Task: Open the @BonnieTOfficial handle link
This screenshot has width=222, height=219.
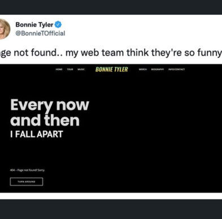Action: click(x=40, y=33)
